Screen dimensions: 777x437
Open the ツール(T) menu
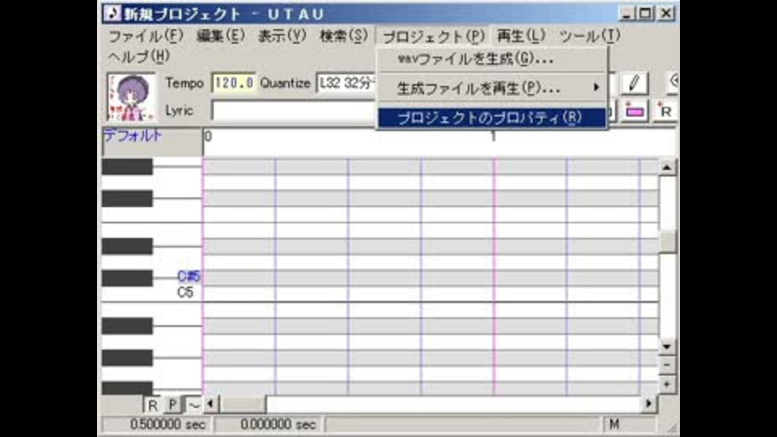(589, 36)
